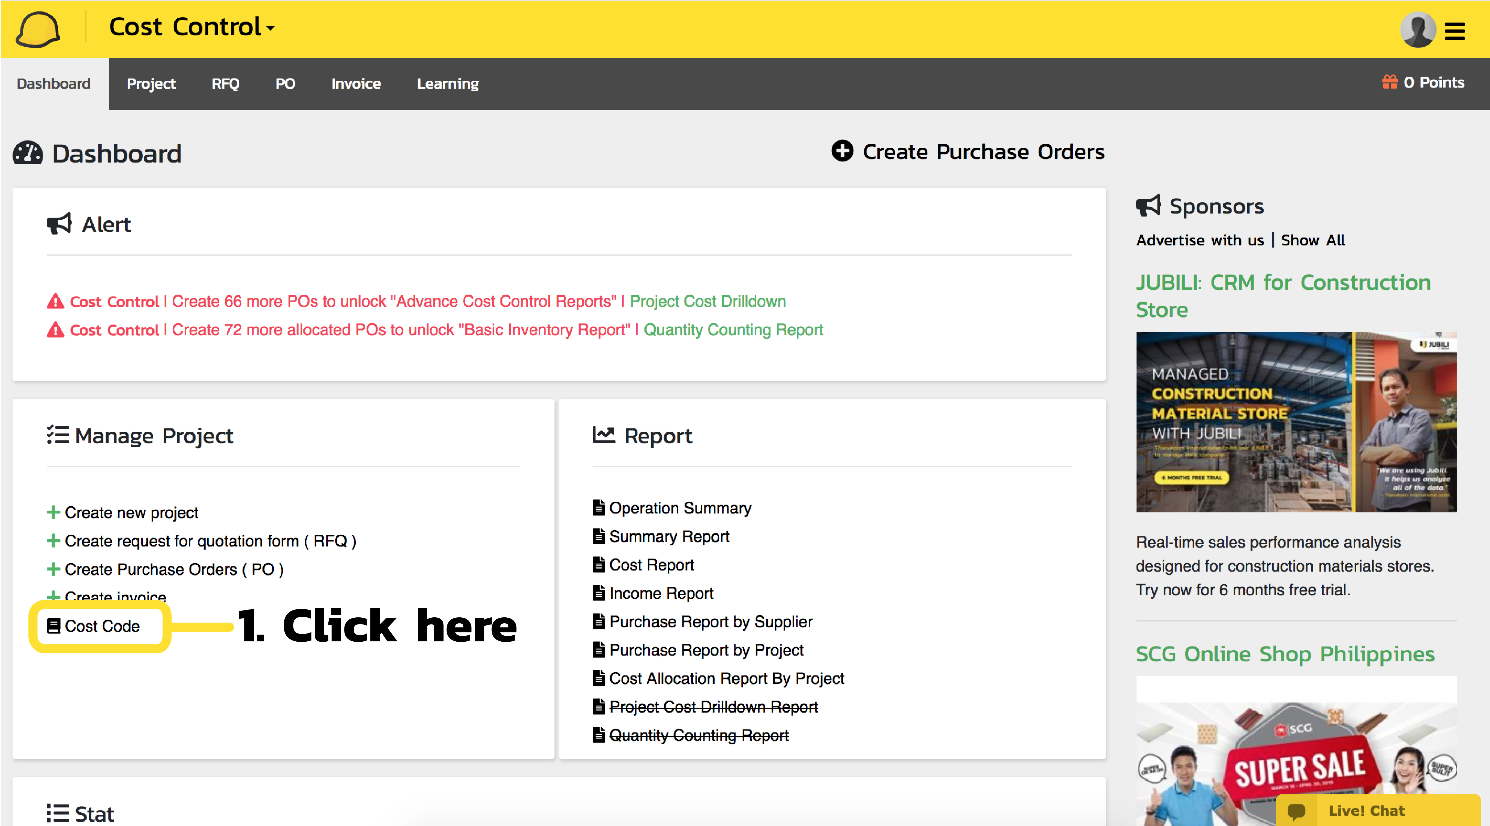The image size is (1490, 826).
Task: Open the Project Cost Drilldown alert link
Action: click(x=707, y=301)
